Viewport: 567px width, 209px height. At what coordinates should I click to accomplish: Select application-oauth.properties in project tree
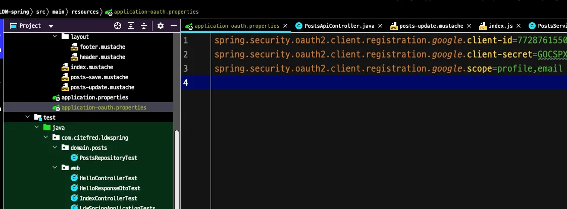click(104, 108)
